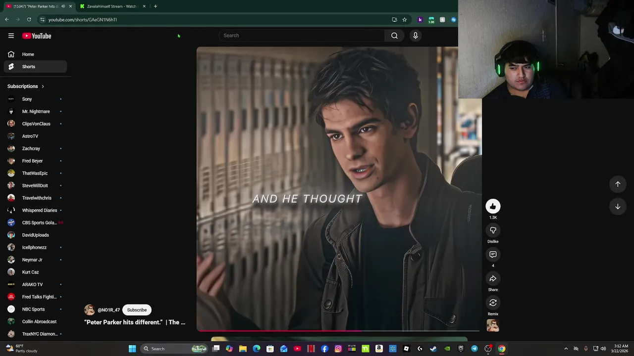
Task: Click the search magnifier button
Action: (x=394, y=36)
